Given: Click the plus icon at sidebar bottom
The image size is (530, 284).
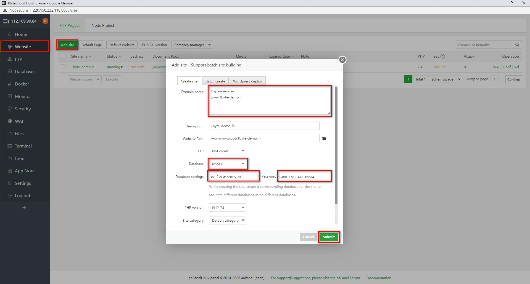Looking at the screenshot, I should pos(24,207).
